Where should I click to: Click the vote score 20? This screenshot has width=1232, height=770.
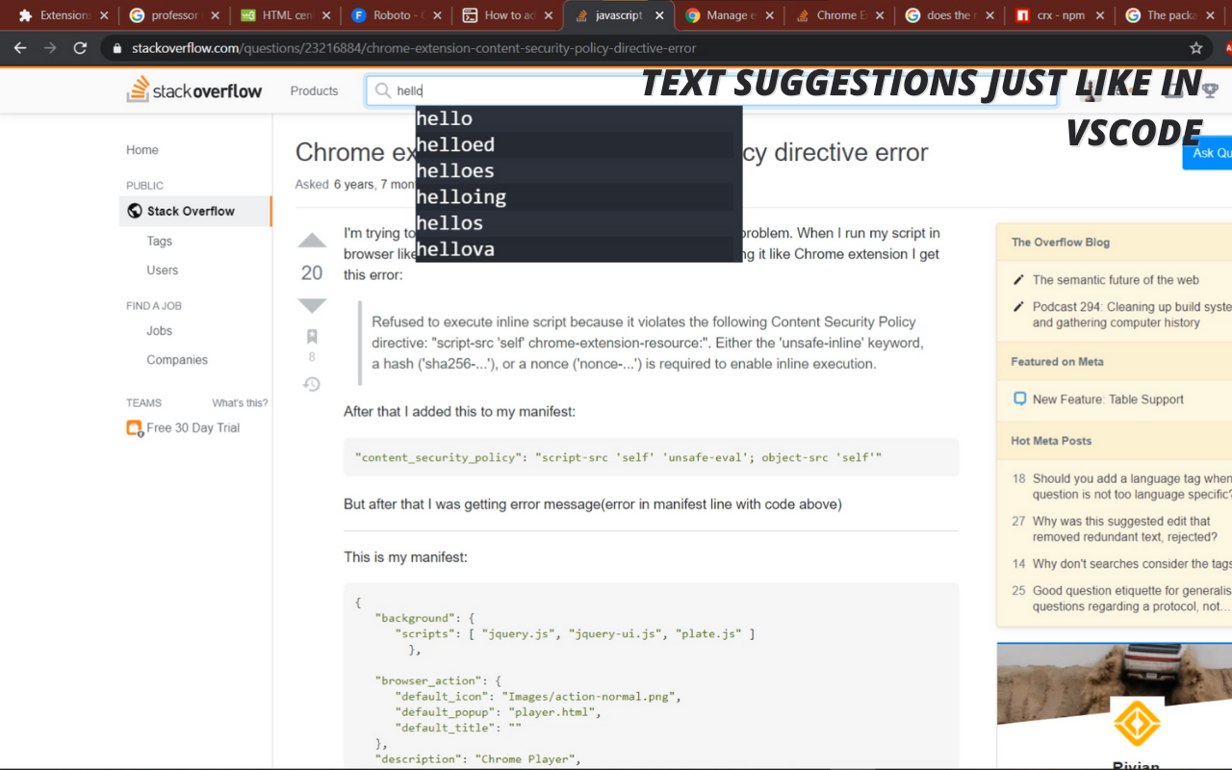pyautogui.click(x=312, y=273)
